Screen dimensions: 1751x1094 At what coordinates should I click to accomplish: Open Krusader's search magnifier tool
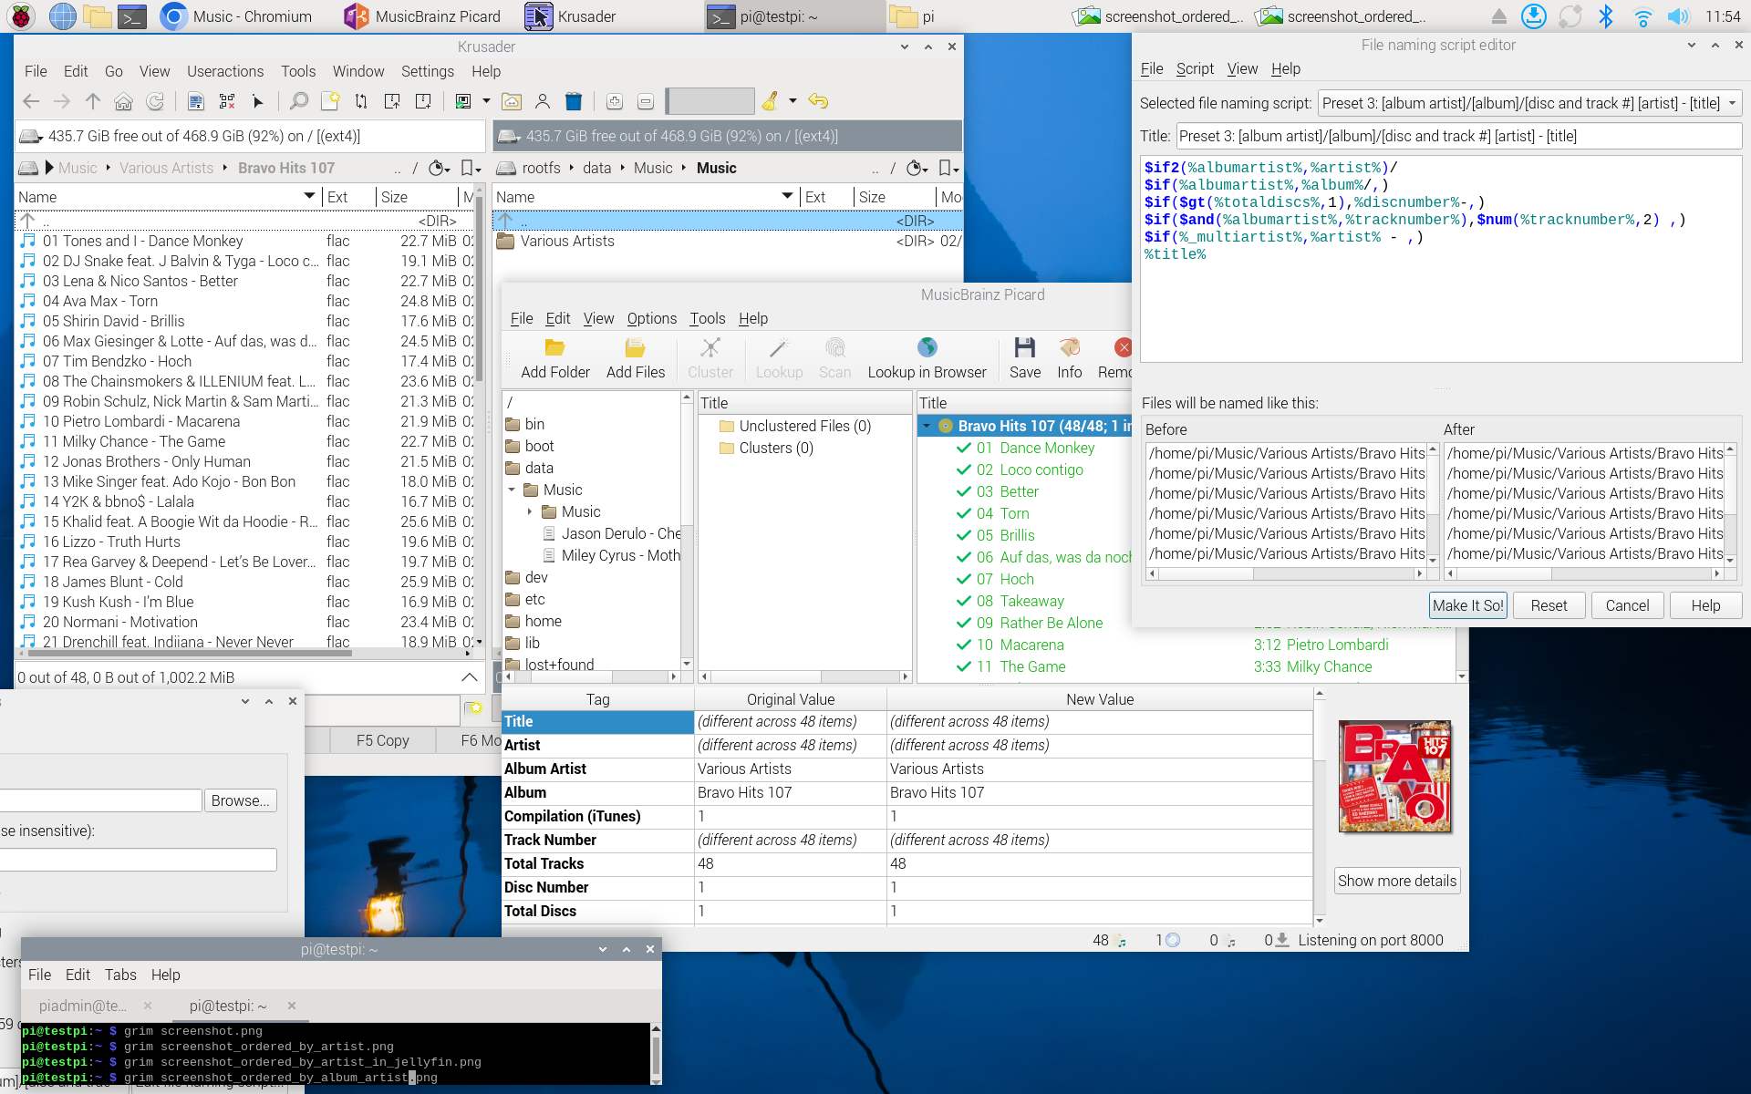click(x=298, y=101)
